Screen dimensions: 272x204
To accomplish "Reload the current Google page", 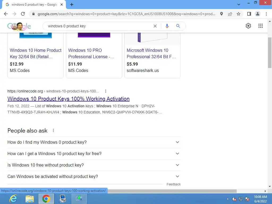I will pos(23,14).
